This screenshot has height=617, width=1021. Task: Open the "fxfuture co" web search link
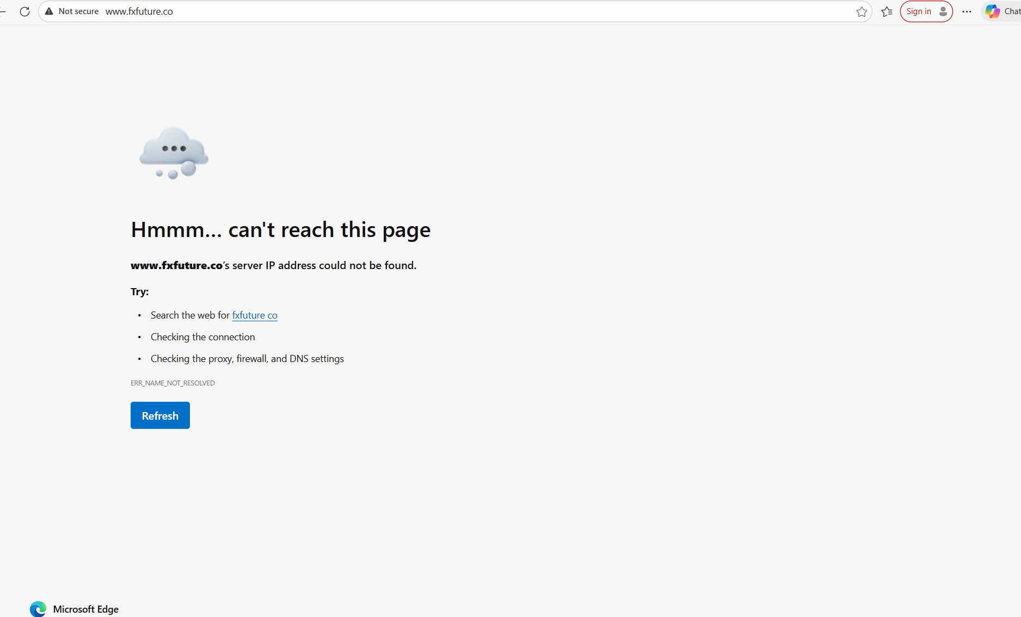[255, 315]
